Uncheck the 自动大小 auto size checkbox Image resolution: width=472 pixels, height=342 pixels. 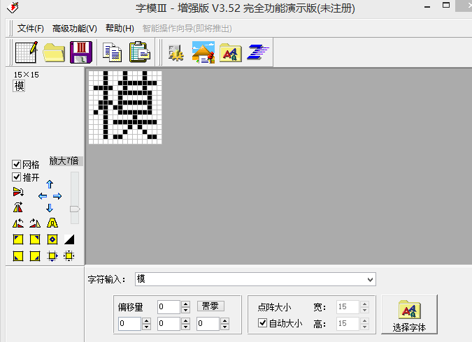click(x=262, y=322)
